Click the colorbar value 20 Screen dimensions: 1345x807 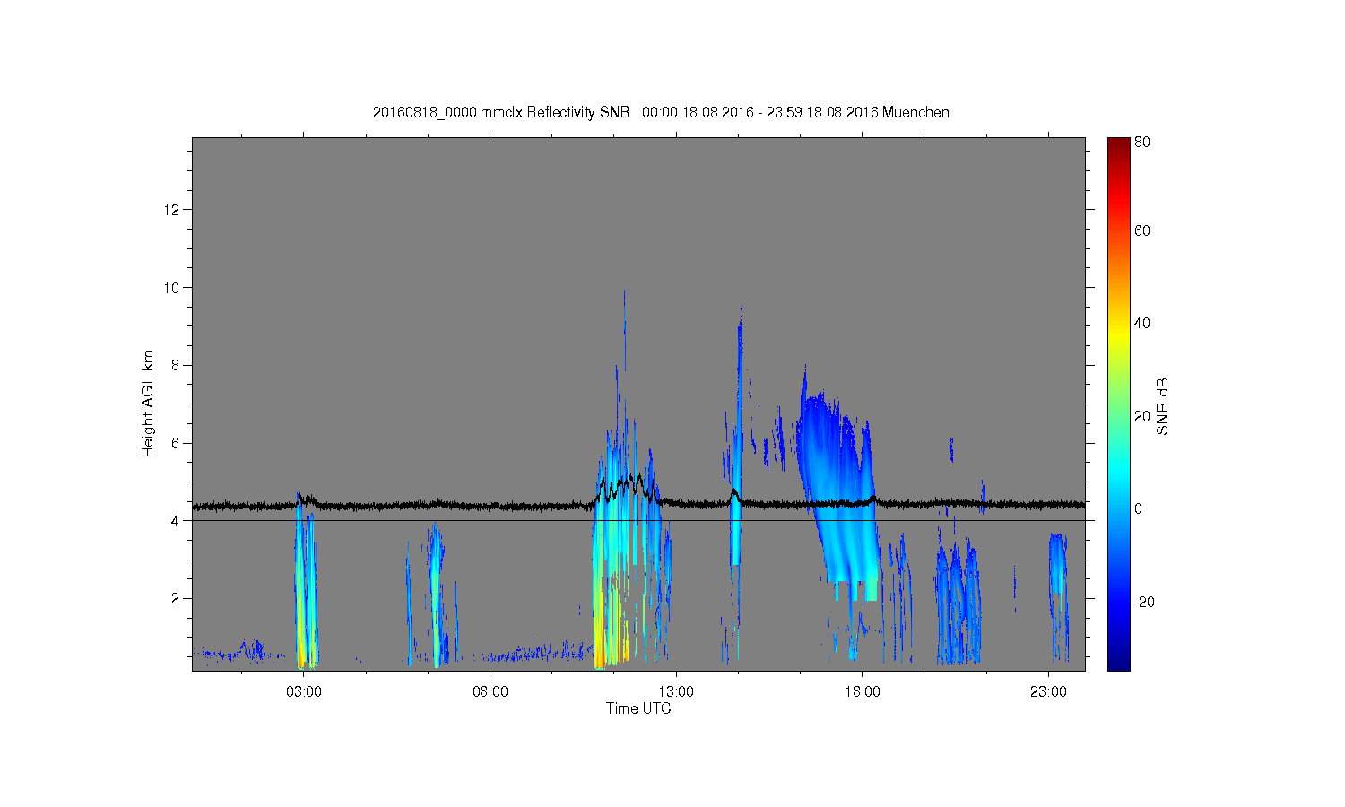1142,416
